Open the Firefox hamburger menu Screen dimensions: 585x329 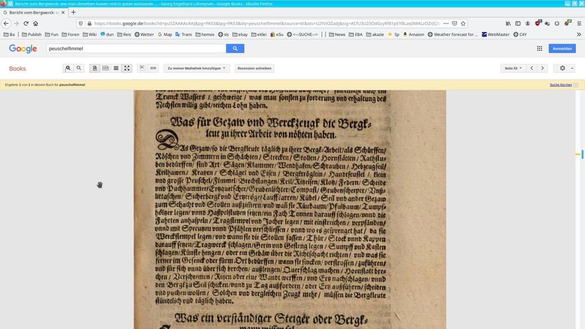pos(579,23)
